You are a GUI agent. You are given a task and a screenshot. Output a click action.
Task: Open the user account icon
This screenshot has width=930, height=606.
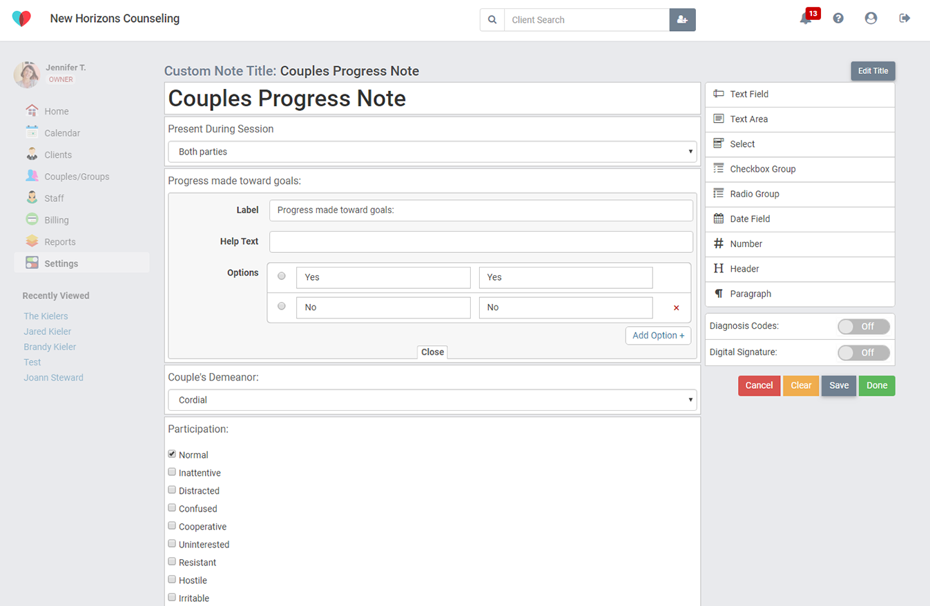(x=871, y=19)
